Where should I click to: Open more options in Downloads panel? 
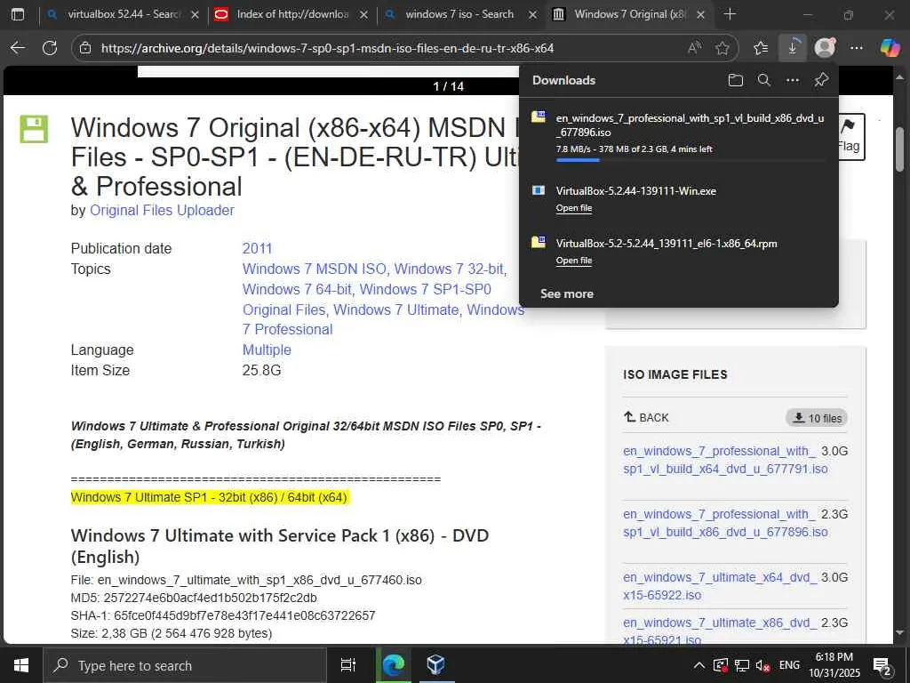[x=792, y=80]
